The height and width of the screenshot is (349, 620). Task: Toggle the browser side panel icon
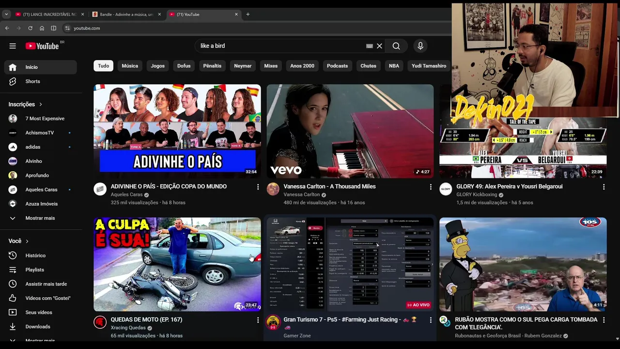[x=53, y=28]
